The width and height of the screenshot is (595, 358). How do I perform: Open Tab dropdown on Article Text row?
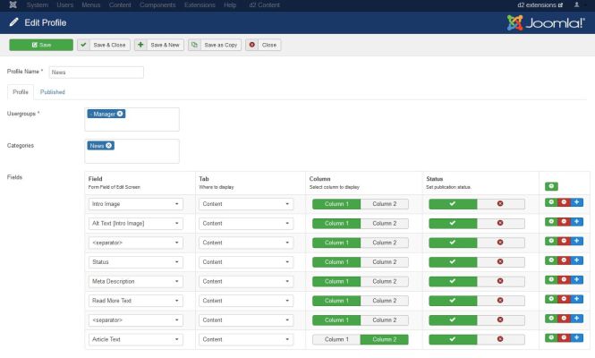point(246,339)
